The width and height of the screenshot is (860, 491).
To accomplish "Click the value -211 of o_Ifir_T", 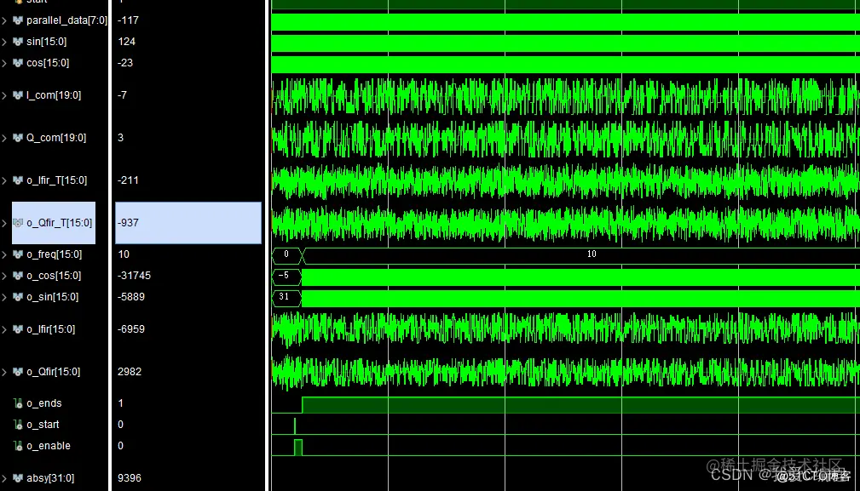I will [x=128, y=180].
